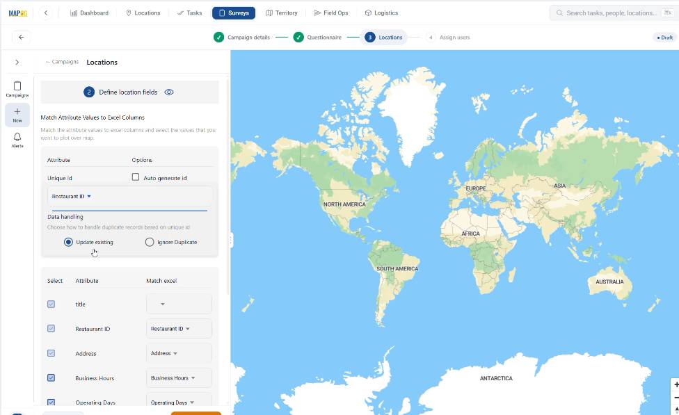Click the panel resize handle beside the map
This screenshot has height=415, width=679.
231,241
